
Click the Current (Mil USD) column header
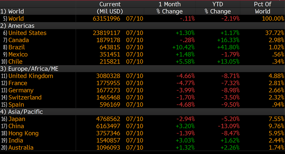[x=110, y=8]
